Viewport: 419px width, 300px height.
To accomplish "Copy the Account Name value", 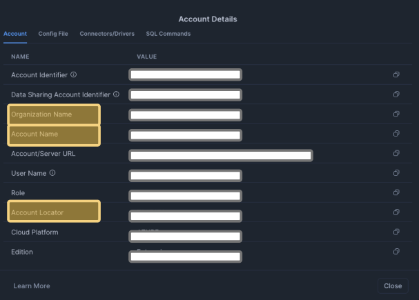I will (x=396, y=134).
